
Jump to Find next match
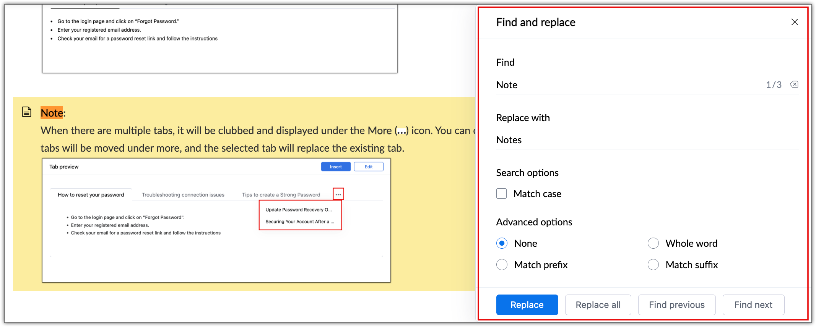pos(753,305)
